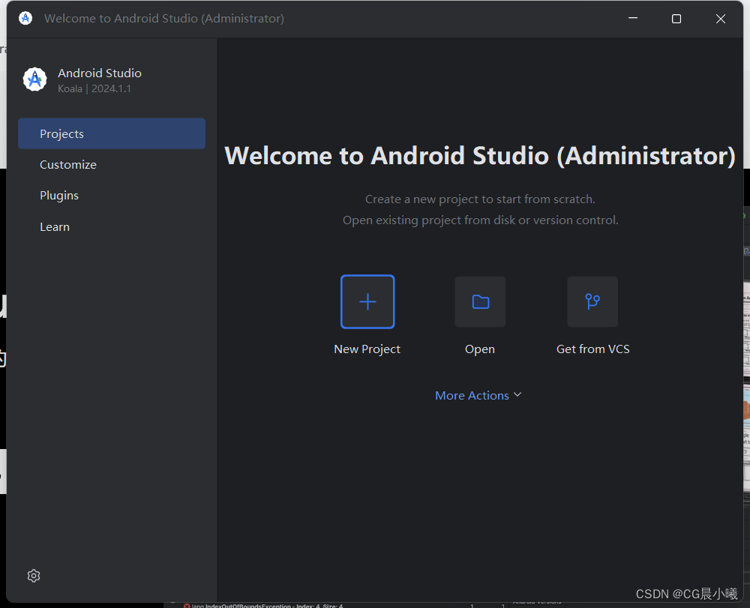Open the settings gear in the sidebar
Viewport: 750px width, 608px height.
pos(34,576)
